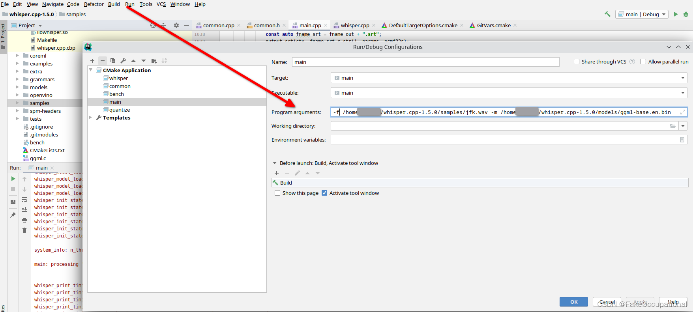Browse for working directory folder

click(673, 126)
